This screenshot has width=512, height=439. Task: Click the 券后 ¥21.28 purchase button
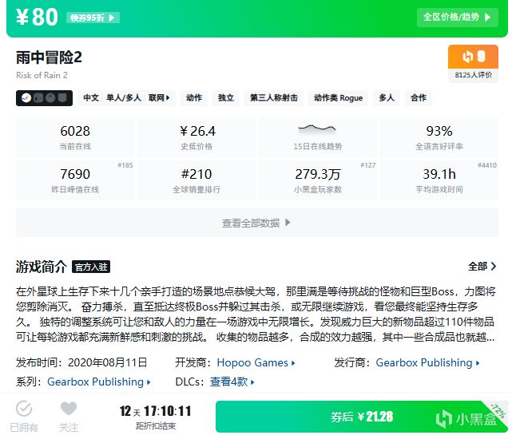(362, 417)
